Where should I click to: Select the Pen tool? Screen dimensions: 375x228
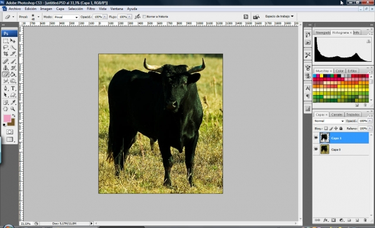pos(6,89)
